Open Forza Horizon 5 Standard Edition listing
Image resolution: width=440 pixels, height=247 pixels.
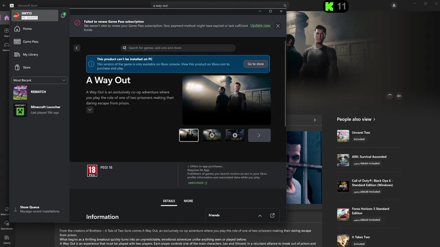pos(368,214)
